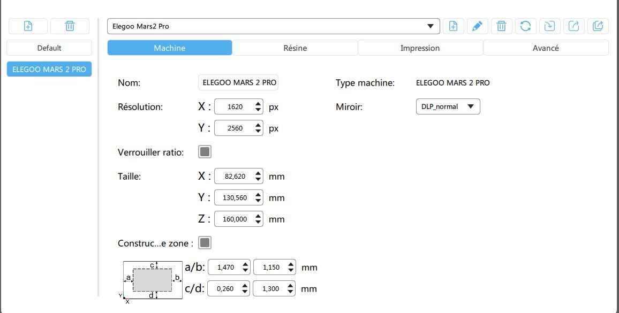
Task: Open the Avancé tab
Action: 546,48
